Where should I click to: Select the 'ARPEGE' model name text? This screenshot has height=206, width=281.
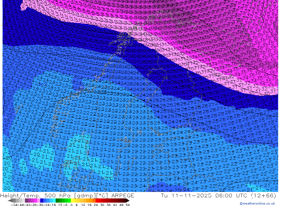(123, 195)
